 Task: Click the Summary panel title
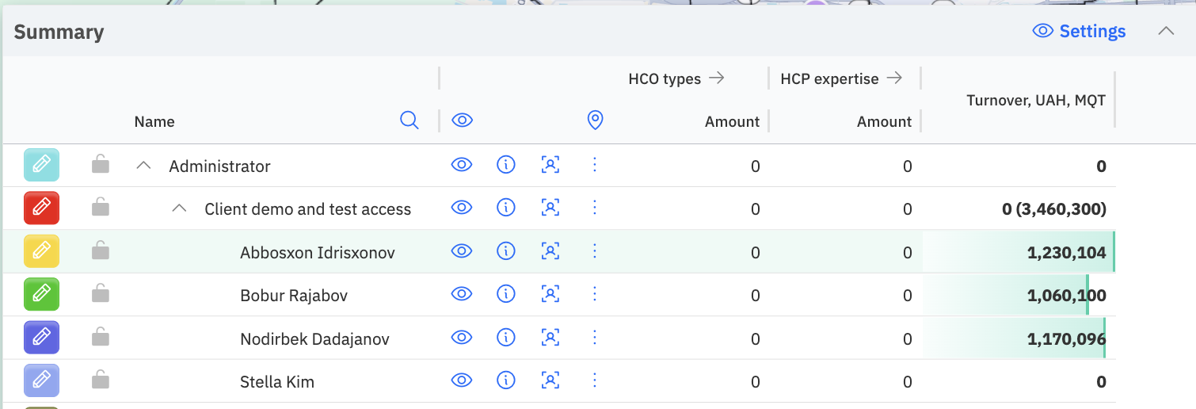click(59, 32)
